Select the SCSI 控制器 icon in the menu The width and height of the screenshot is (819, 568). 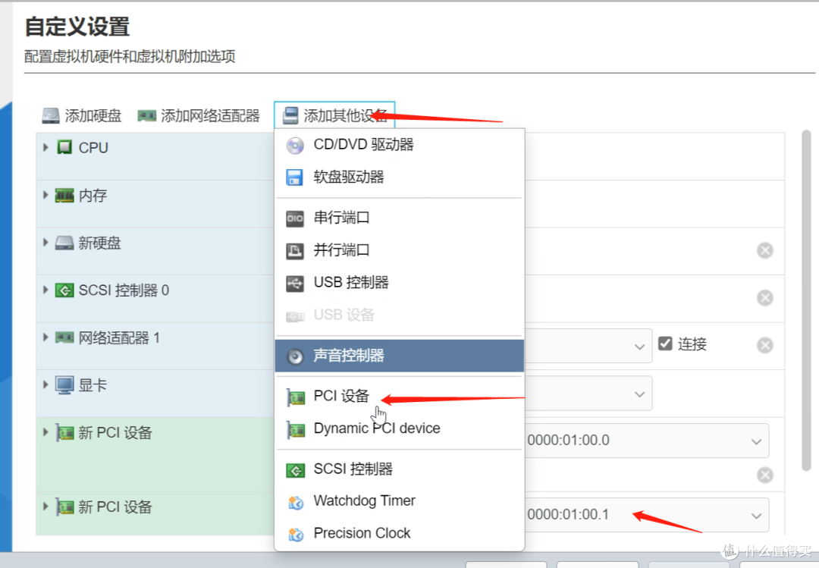tap(296, 469)
